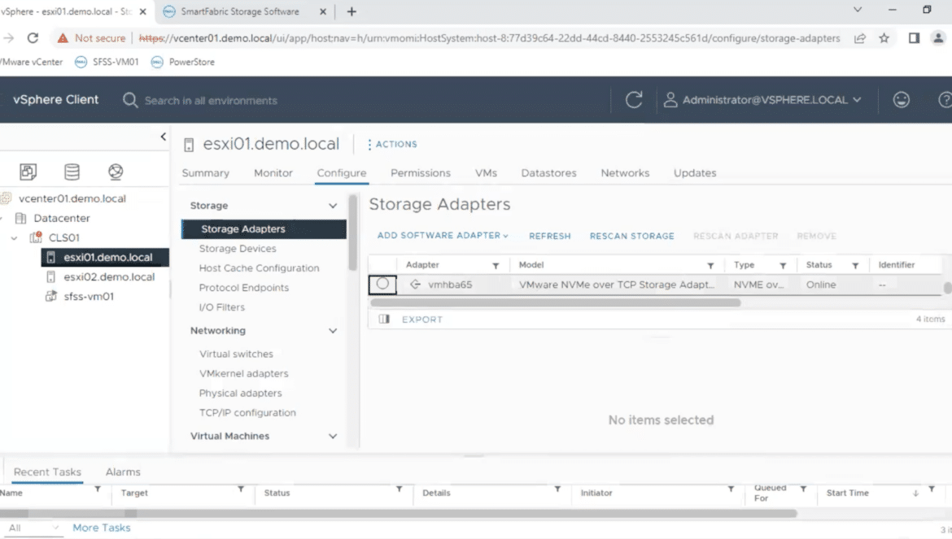Screen dimensions: 952x539
Task: Collapse the Storage section
Action: coord(333,206)
